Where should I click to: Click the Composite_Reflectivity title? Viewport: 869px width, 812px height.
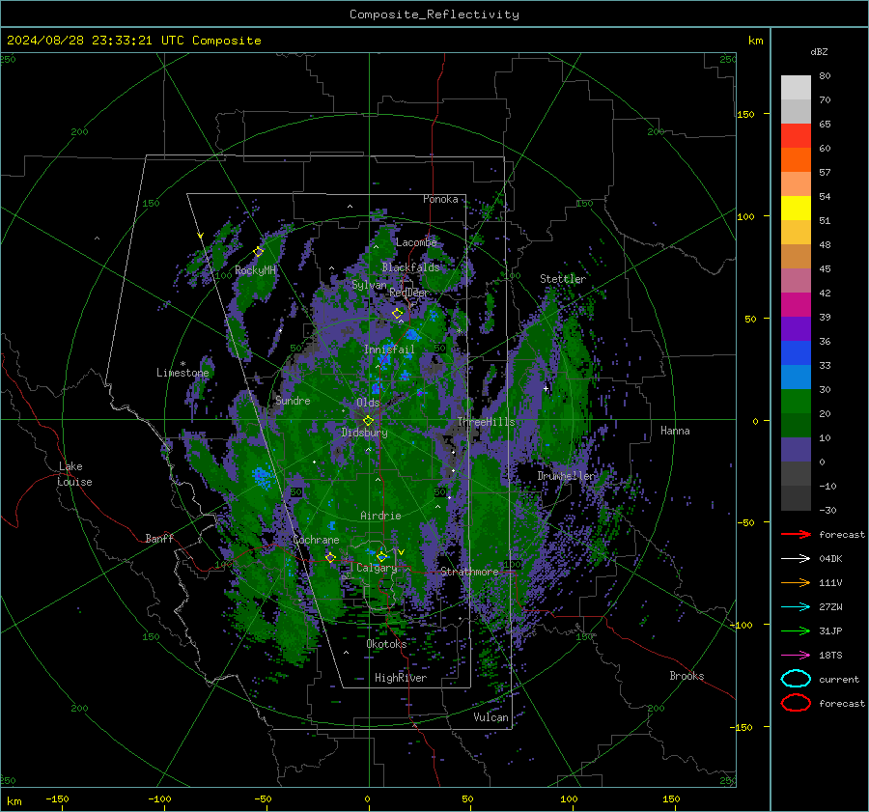click(434, 14)
